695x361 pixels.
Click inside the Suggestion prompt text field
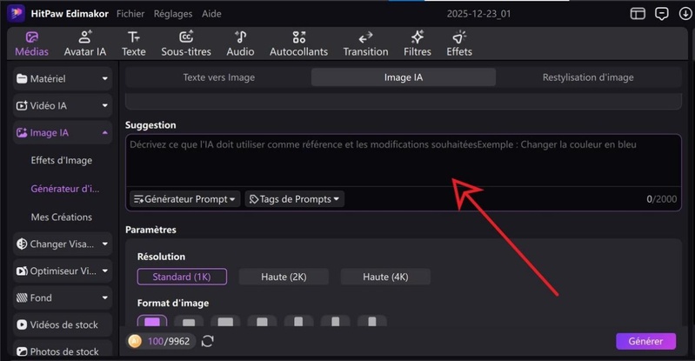400,161
